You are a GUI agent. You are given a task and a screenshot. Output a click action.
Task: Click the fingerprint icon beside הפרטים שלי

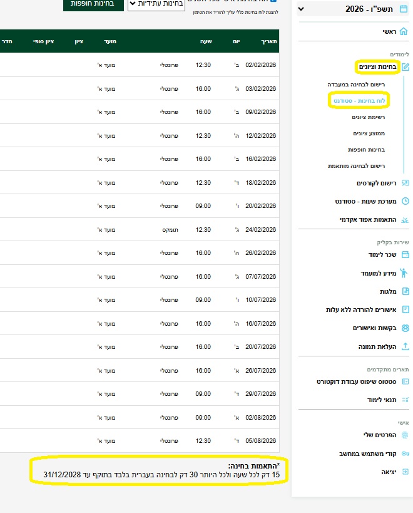tap(405, 435)
